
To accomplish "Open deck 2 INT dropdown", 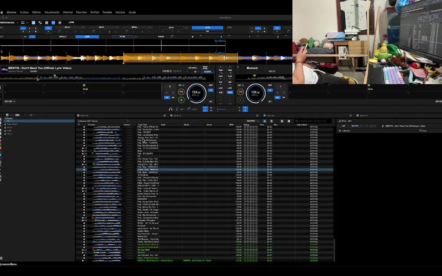I will click(x=241, y=85).
